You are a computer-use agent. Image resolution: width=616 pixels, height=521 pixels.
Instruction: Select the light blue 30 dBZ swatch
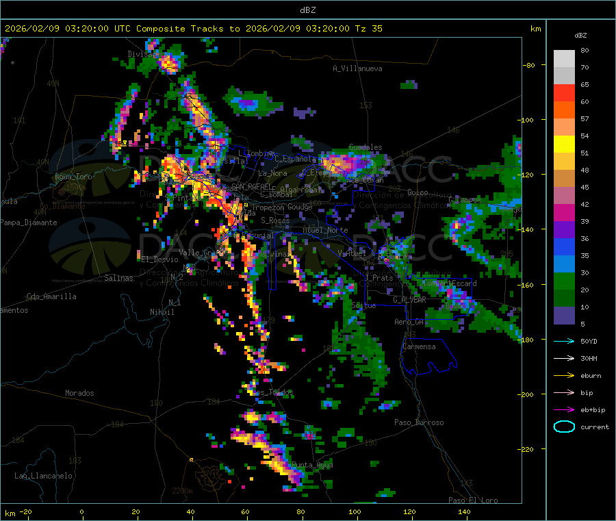(564, 264)
